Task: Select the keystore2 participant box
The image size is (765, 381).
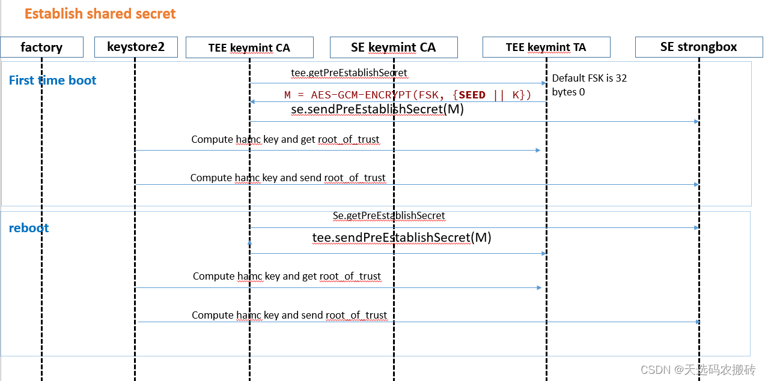Action: click(x=136, y=47)
